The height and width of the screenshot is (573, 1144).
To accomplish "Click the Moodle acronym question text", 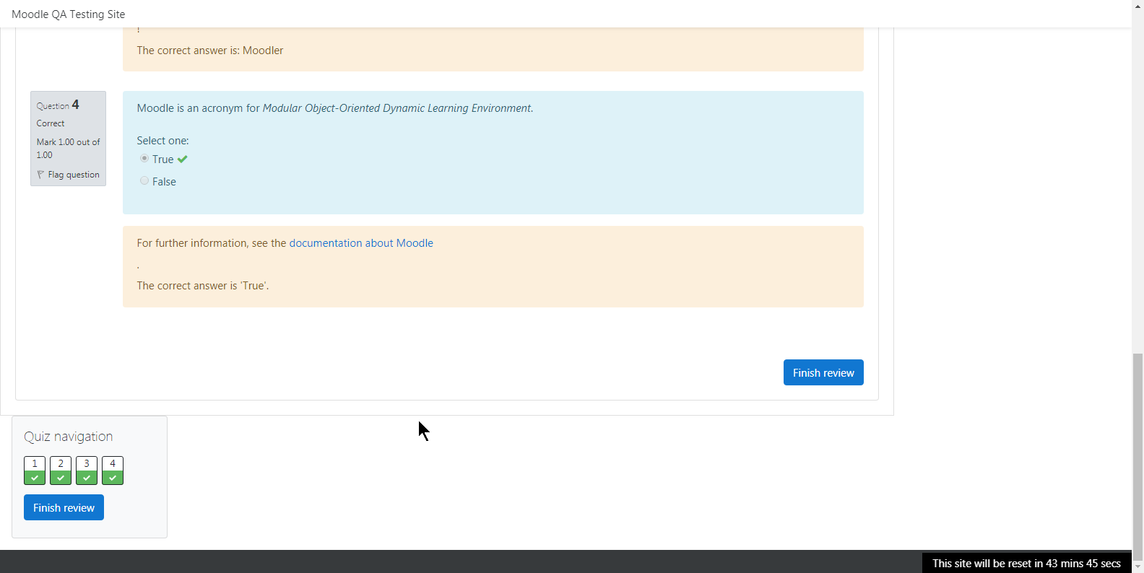I will pyautogui.click(x=335, y=108).
